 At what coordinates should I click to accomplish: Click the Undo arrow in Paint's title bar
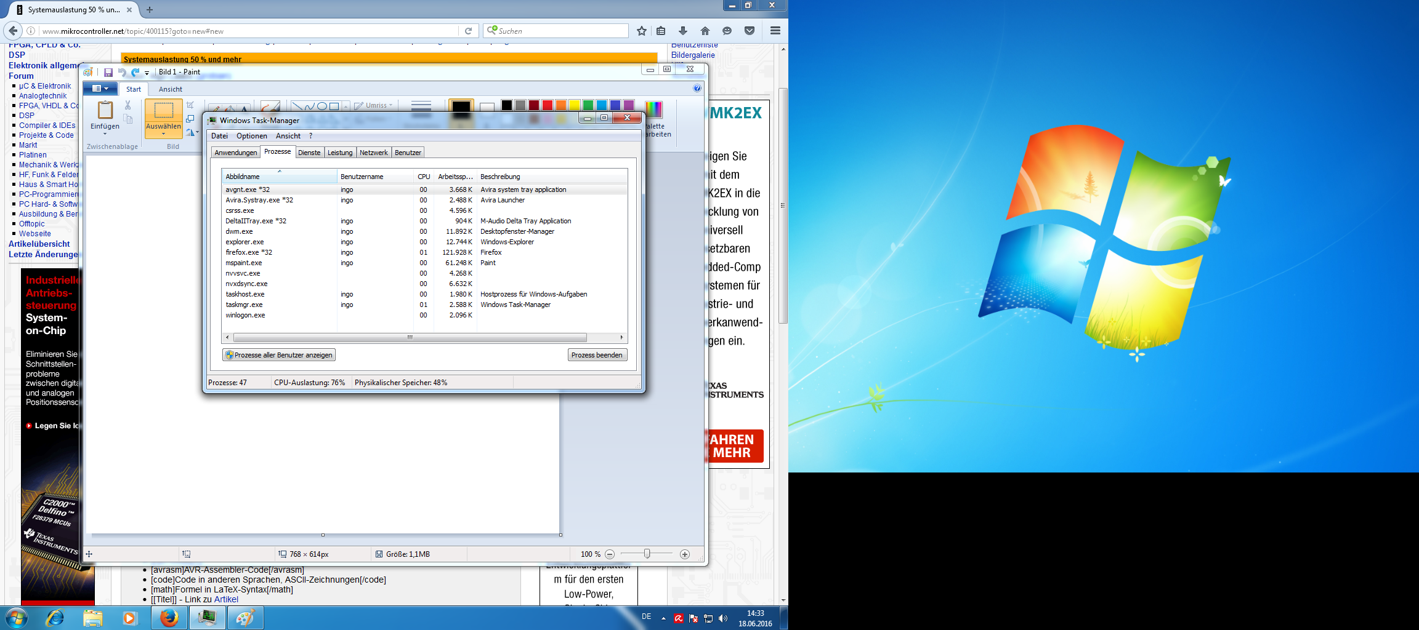click(x=122, y=72)
